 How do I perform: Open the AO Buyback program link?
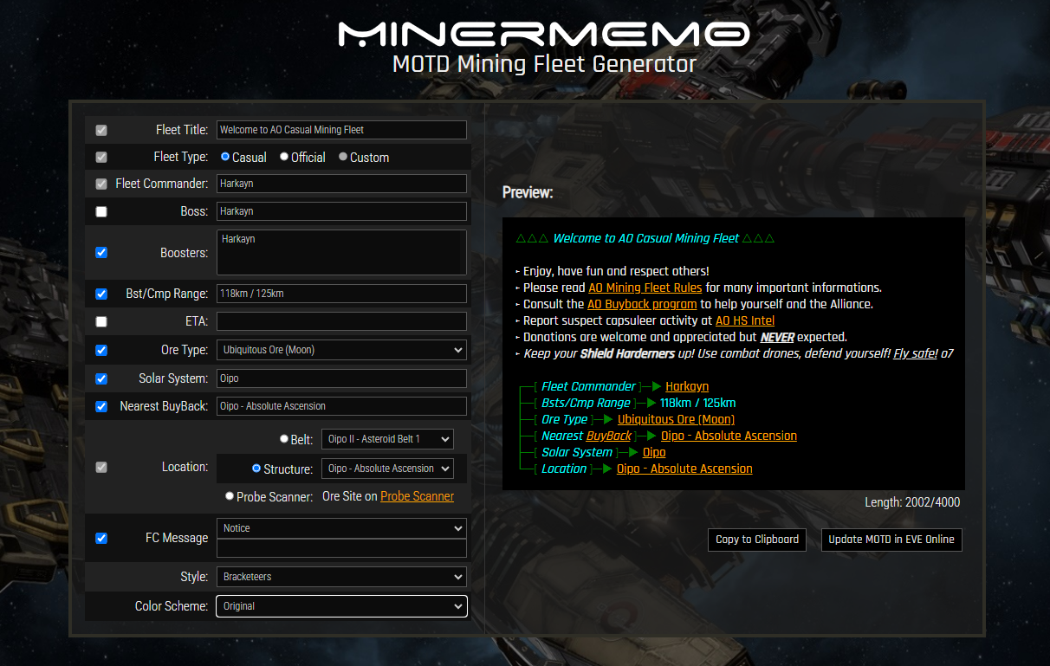[x=642, y=304]
